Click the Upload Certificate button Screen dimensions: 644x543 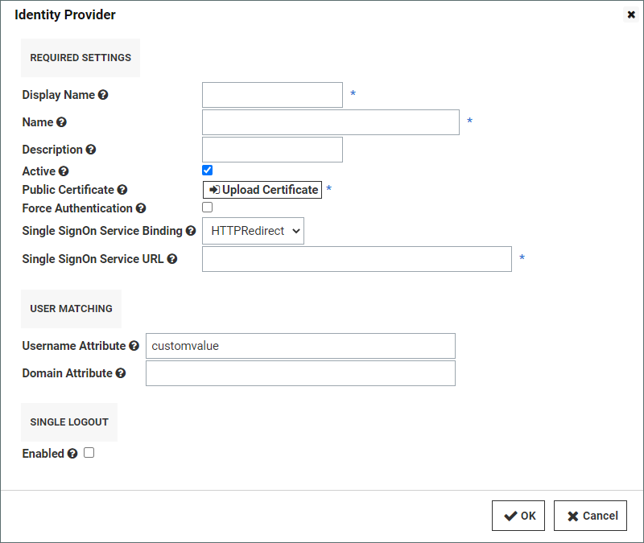point(262,190)
